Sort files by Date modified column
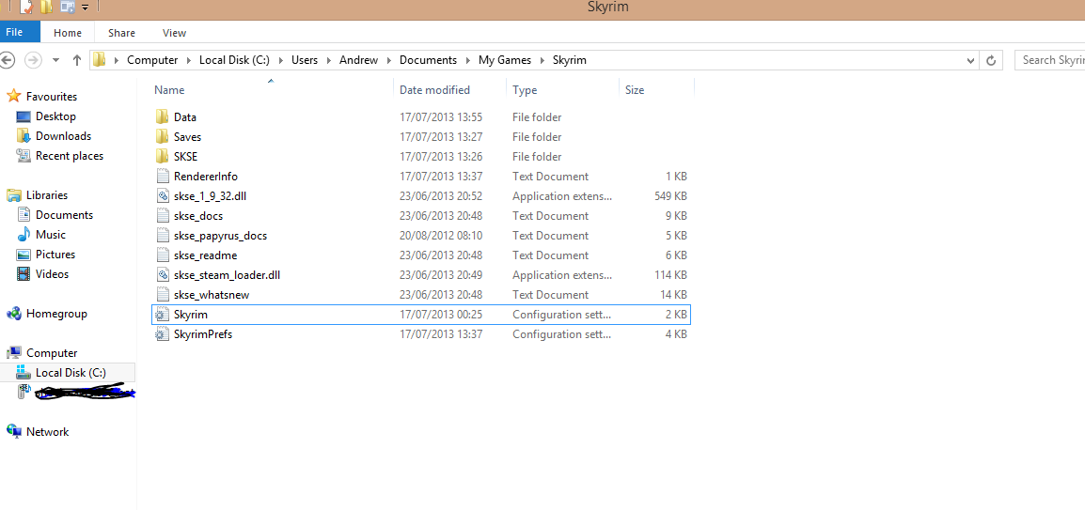1085x510 pixels. [434, 90]
